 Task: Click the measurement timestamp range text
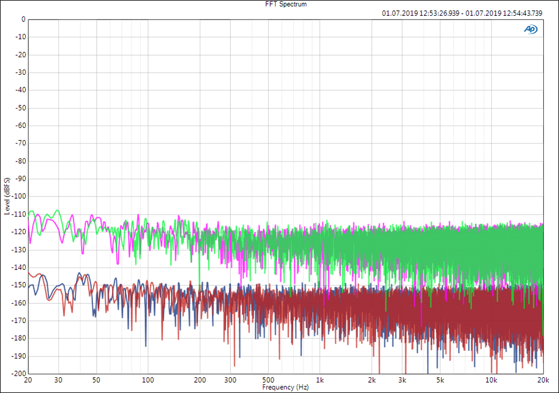tap(462, 14)
